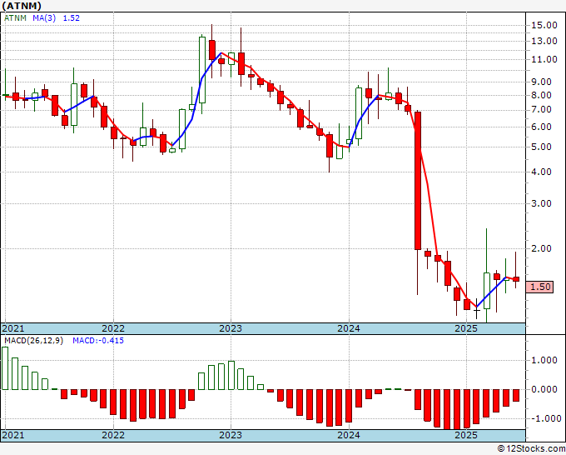
Task: Click 2021 on the price chart time axis
Action: coord(13,328)
